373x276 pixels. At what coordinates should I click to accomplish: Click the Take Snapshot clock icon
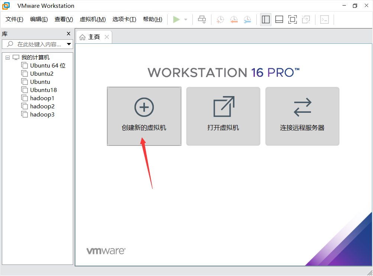point(220,20)
